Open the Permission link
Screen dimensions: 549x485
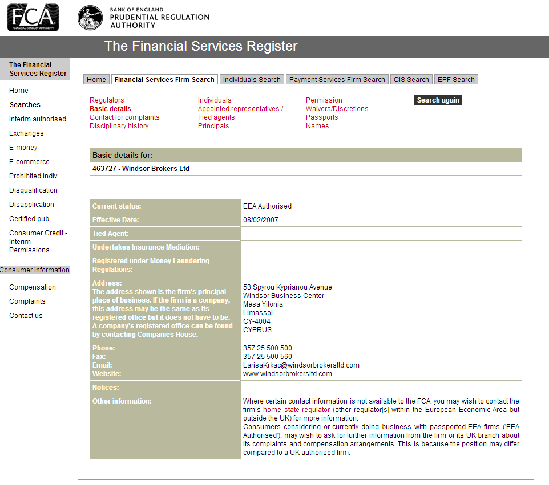(324, 100)
